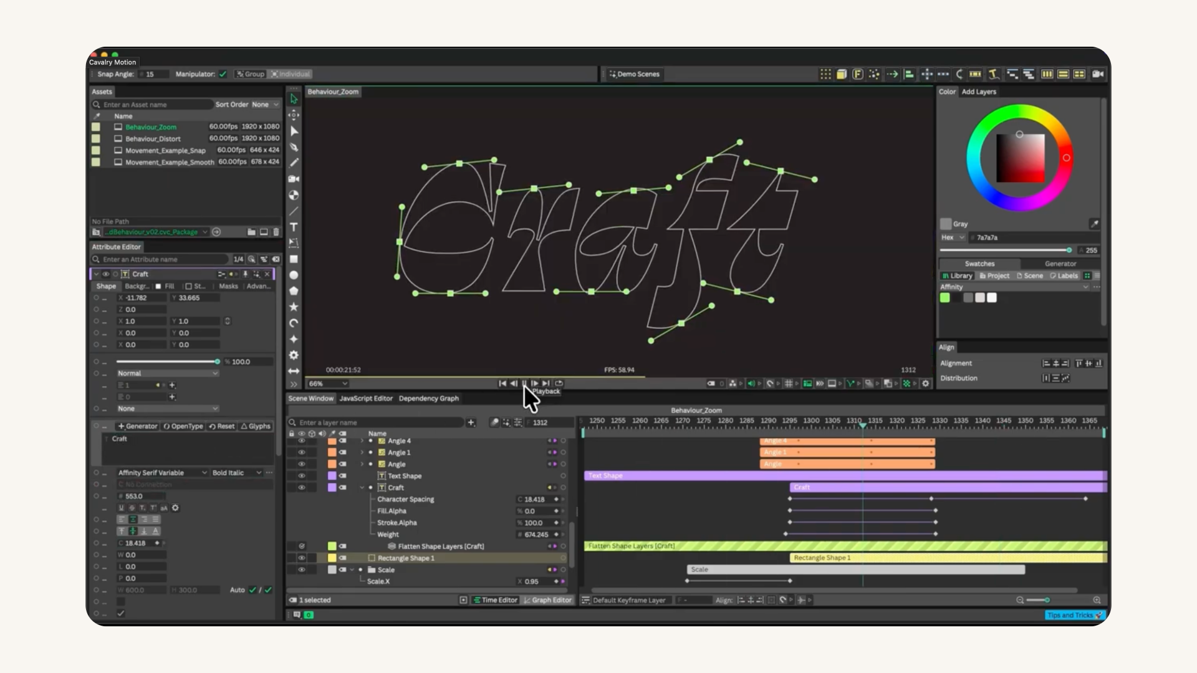Viewport: 1197px width, 673px height.
Task: Expand the Angle 4 layer
Action: point(362,441)
